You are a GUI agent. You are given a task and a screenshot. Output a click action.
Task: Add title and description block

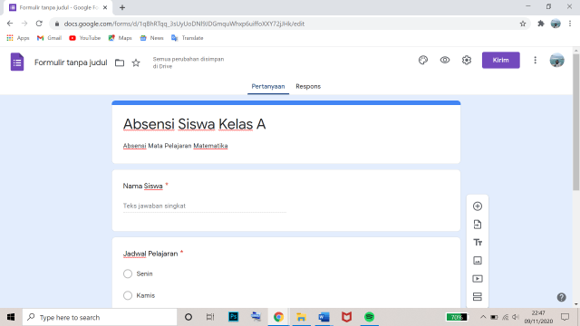(478, 243)
